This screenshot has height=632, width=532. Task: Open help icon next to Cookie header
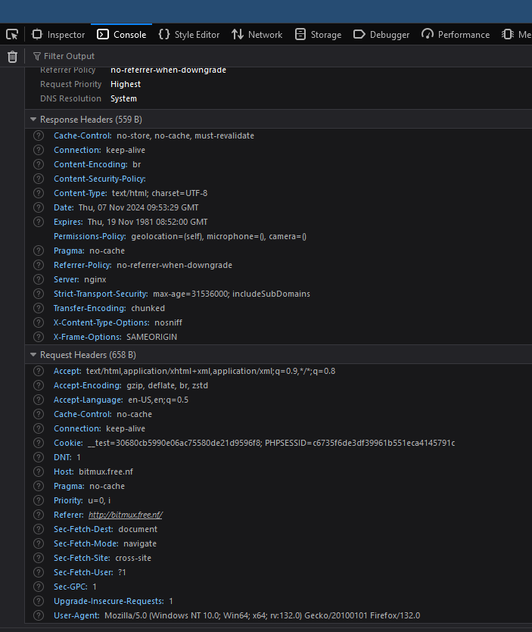39,443
